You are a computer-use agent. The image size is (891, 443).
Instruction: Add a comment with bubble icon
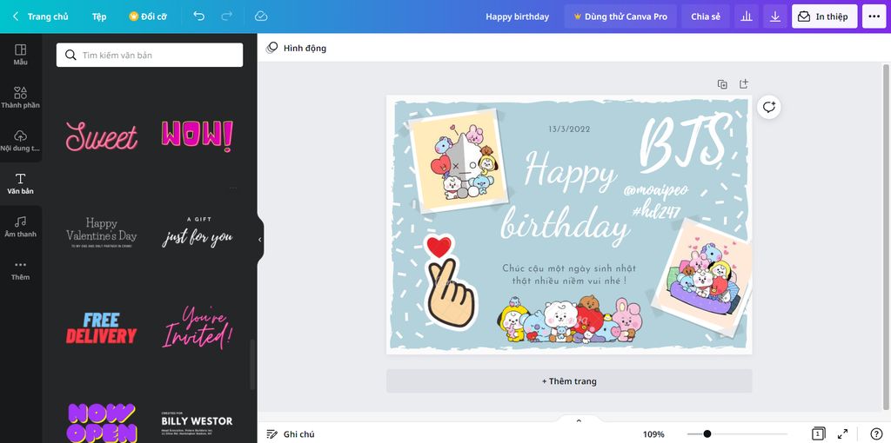(769, 107)
